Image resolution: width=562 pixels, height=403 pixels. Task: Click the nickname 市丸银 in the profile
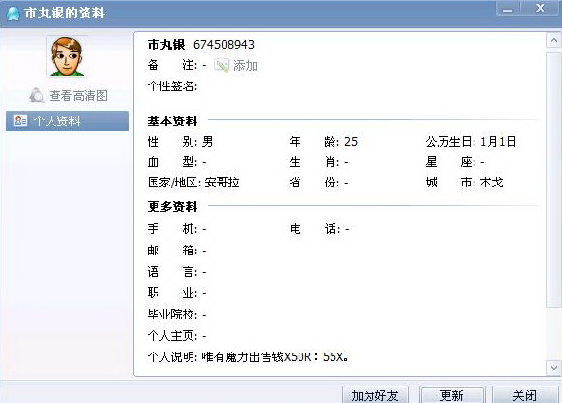click(166, 45)
